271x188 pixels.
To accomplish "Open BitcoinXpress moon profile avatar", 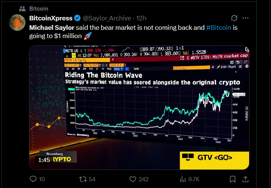I will 17,23.
